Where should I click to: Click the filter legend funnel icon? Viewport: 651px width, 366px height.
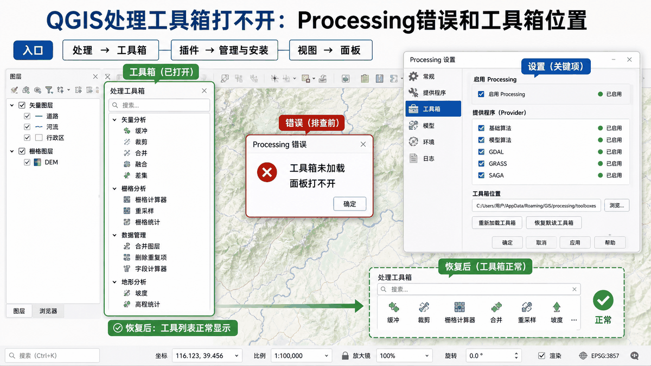pyautogui.click(x=49, y=90)
